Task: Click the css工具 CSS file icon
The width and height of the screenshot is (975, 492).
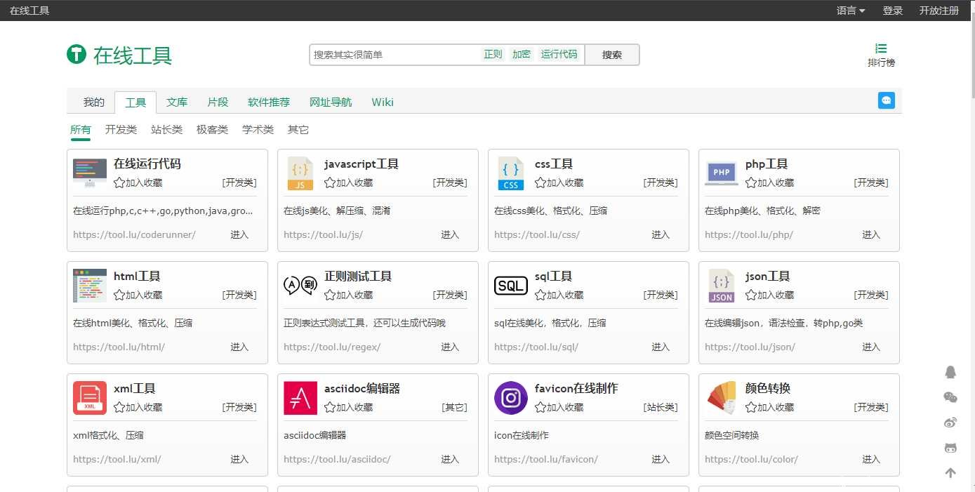Action: (511, 173)
